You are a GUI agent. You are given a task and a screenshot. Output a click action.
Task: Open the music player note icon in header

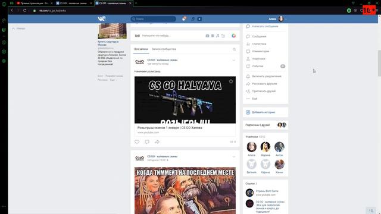point(193,19)
